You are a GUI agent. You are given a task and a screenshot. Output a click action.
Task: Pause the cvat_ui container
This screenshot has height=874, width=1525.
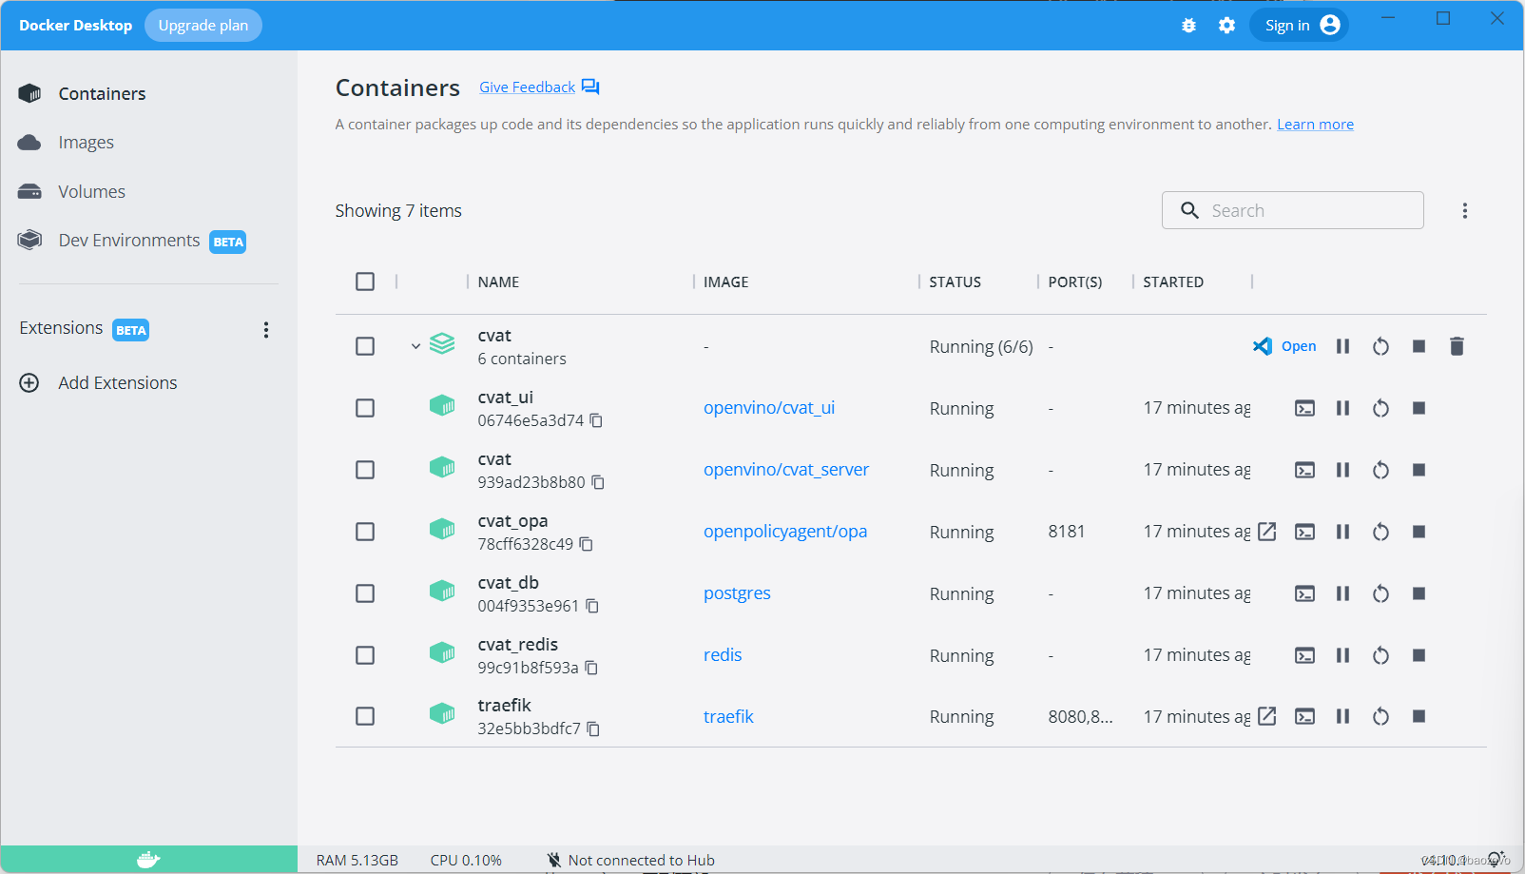1342,408
